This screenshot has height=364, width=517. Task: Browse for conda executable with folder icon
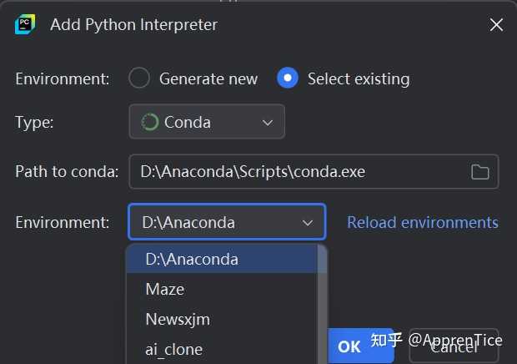pos(480,172)
